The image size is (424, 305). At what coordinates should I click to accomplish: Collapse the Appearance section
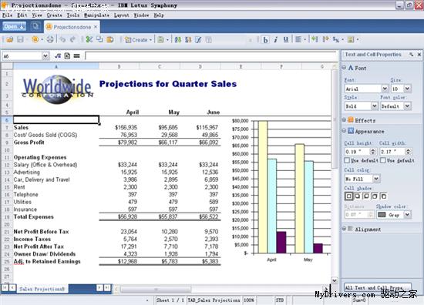[x=344, y=131]
